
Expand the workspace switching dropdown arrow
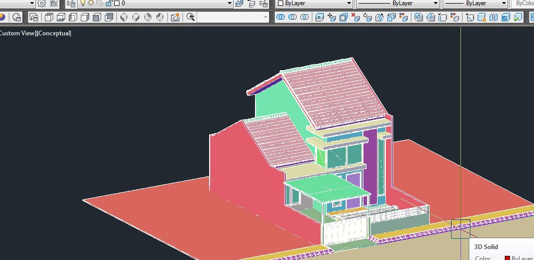coord(32,4)
